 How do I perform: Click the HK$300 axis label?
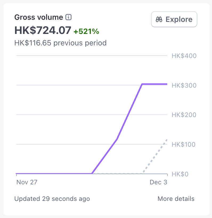point(184,85)
